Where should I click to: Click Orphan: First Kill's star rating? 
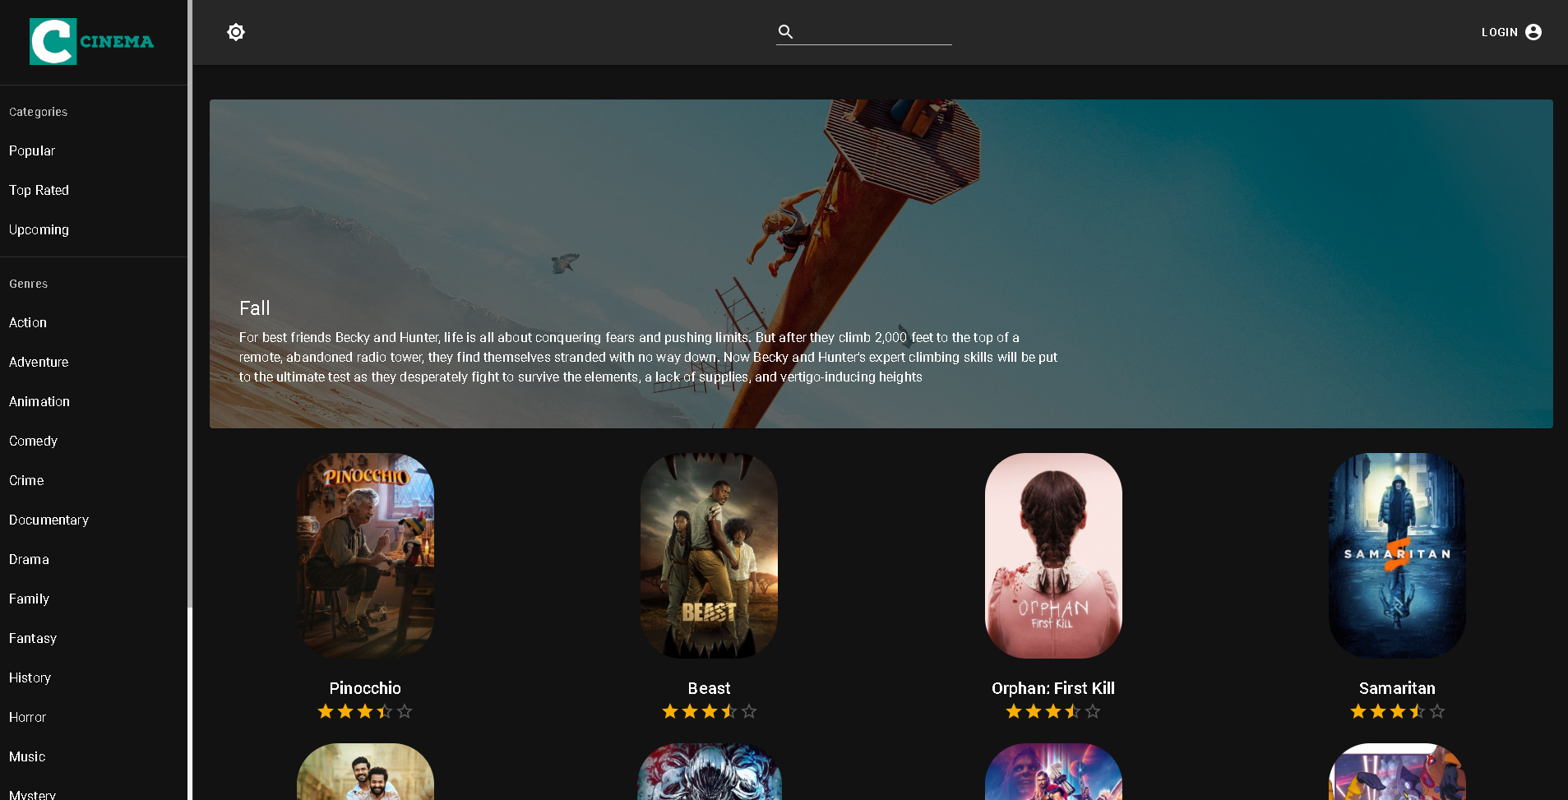[x=1053, y=711]
